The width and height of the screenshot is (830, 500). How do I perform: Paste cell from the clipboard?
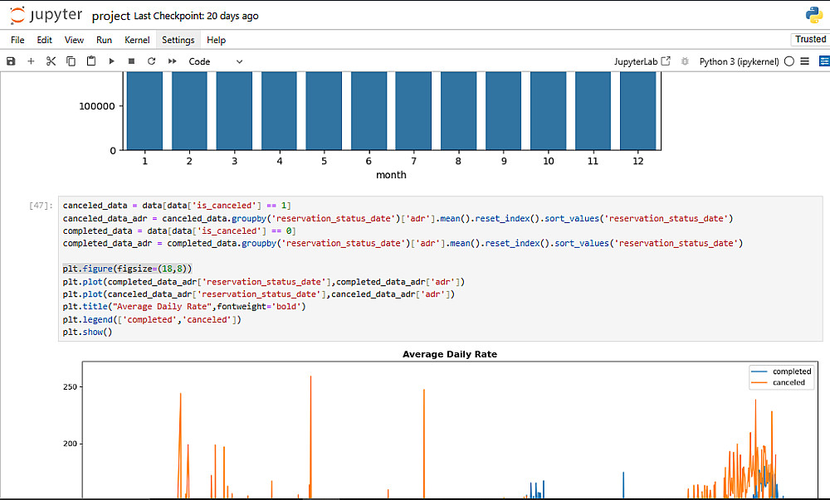coord(90,61)
